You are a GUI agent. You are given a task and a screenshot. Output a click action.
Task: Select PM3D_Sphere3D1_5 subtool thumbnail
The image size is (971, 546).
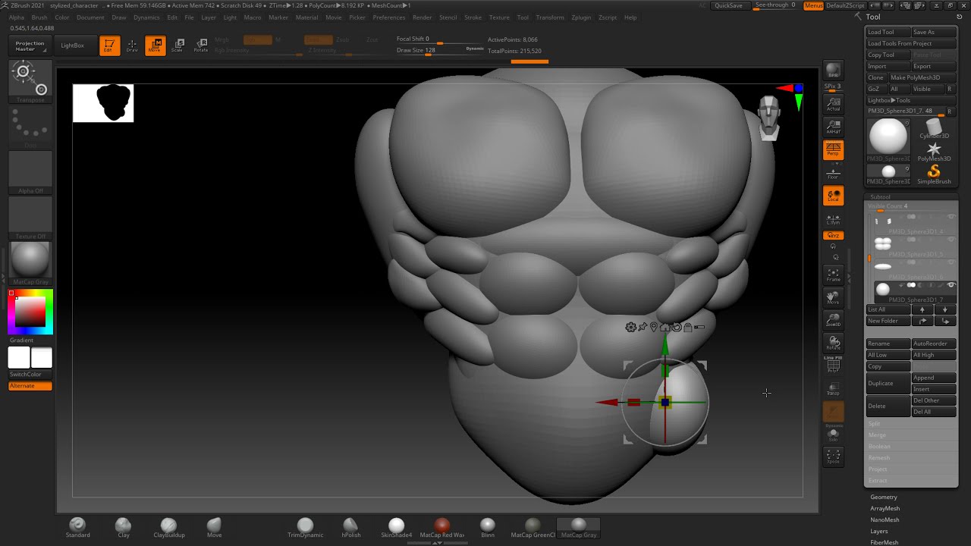(883, 243)
